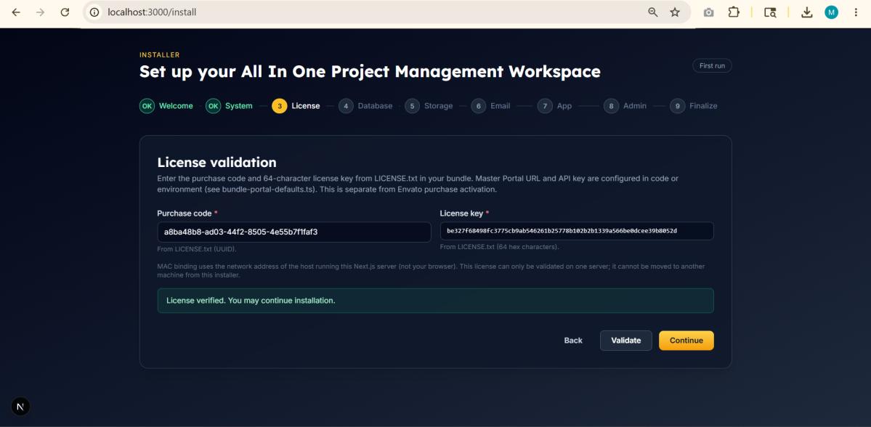871x427 pixels.
Task: Click 'From LICENSE.txt (64 hex characters).' hint
Action: 499,247
